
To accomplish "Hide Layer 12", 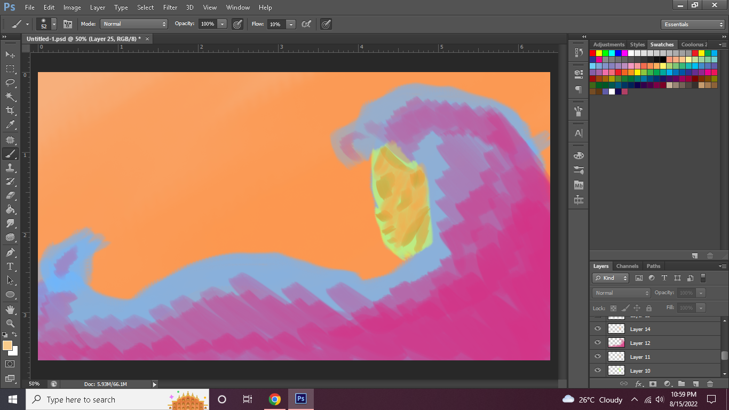I will click(598, 343).
